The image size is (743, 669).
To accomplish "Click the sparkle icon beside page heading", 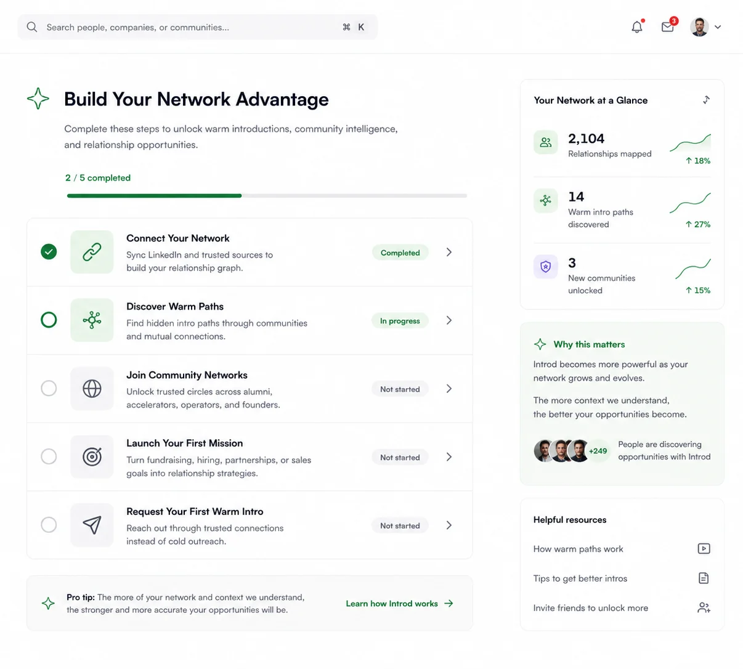I will [38, 99].
